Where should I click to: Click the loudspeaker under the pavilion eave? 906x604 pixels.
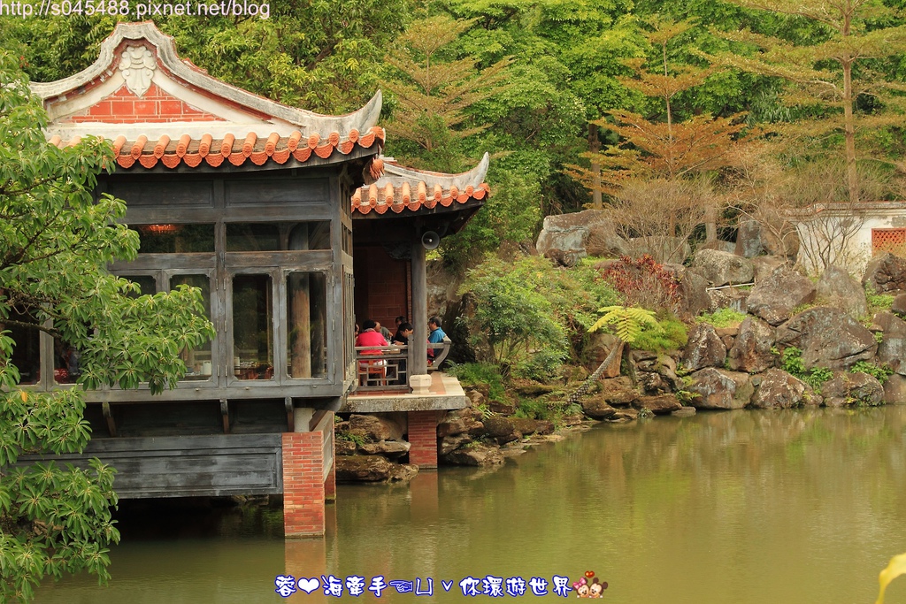point(430,240)
